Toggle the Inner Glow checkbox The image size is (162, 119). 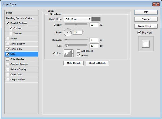pyautogui.click(x=8, y=49)
